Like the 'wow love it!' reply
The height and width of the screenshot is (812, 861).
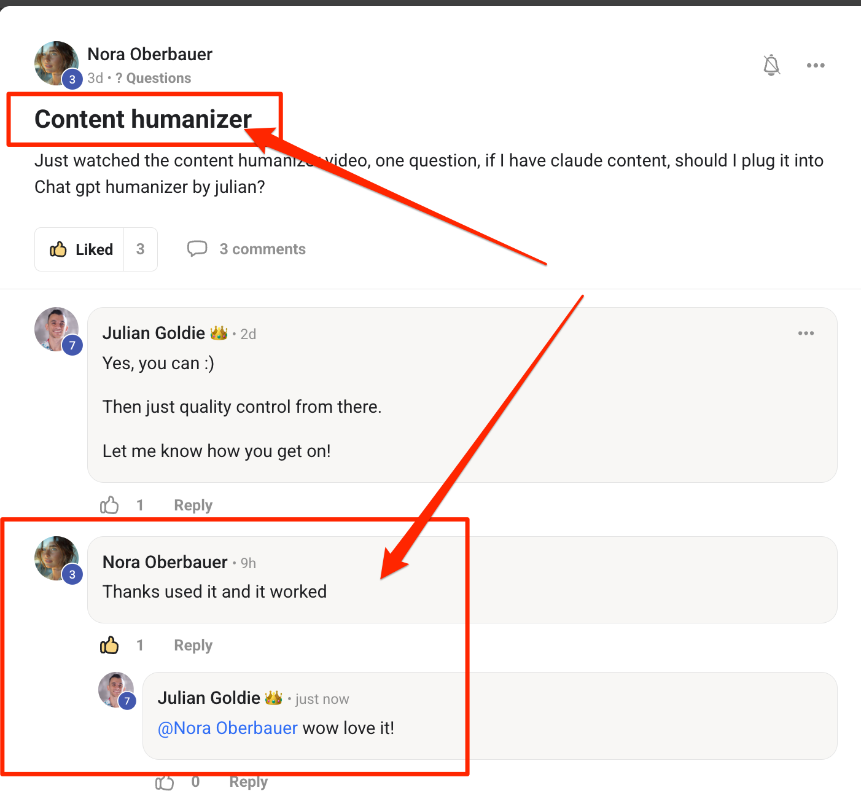pos(165,782)
